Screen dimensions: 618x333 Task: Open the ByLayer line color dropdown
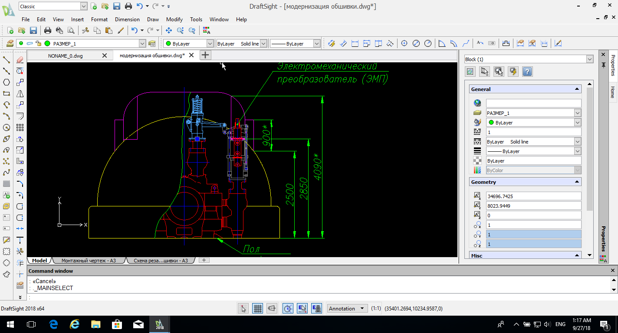[210, 43]
